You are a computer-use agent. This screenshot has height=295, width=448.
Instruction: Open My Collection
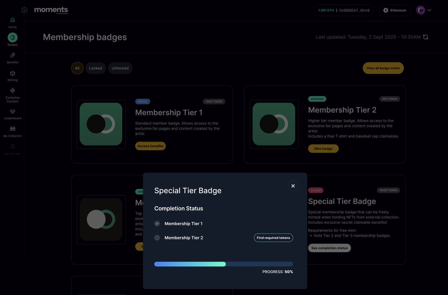12,129
